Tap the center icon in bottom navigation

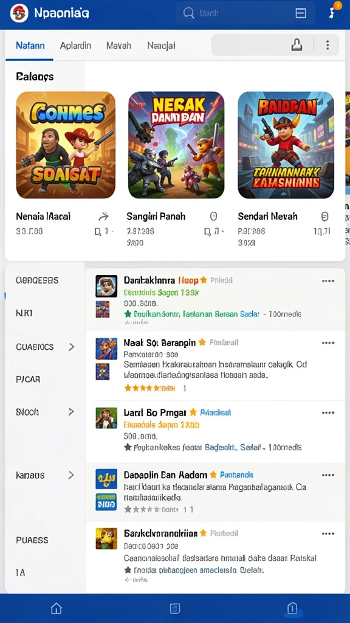pyautogui.click(x=175, y=608)
